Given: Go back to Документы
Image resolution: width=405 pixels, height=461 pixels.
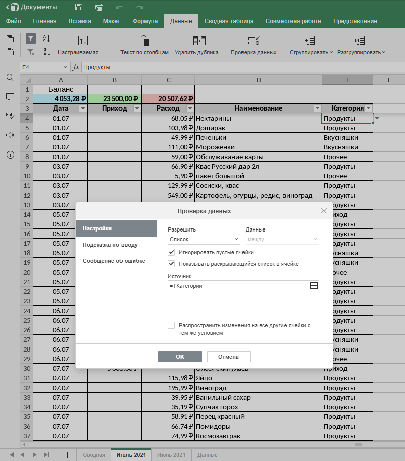Looking at the screenshot, I should click(31, 7).
